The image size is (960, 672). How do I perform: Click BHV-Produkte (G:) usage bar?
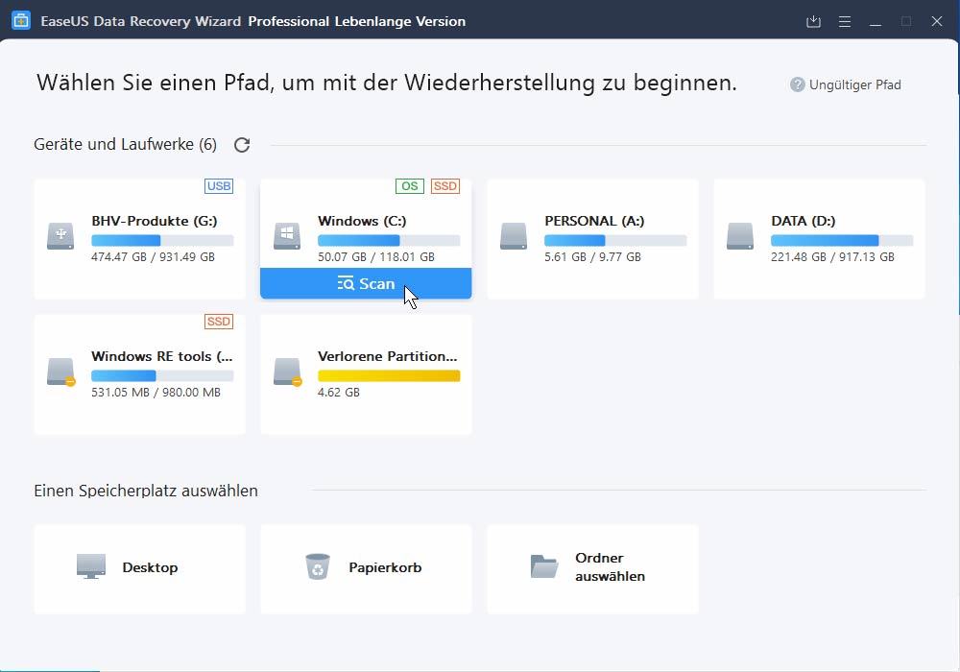point(162,241)
